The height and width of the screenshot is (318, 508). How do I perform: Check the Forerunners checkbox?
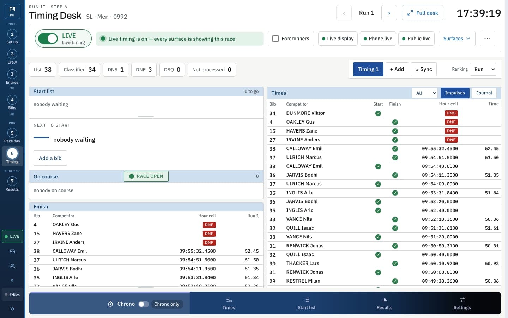point(276,39)
